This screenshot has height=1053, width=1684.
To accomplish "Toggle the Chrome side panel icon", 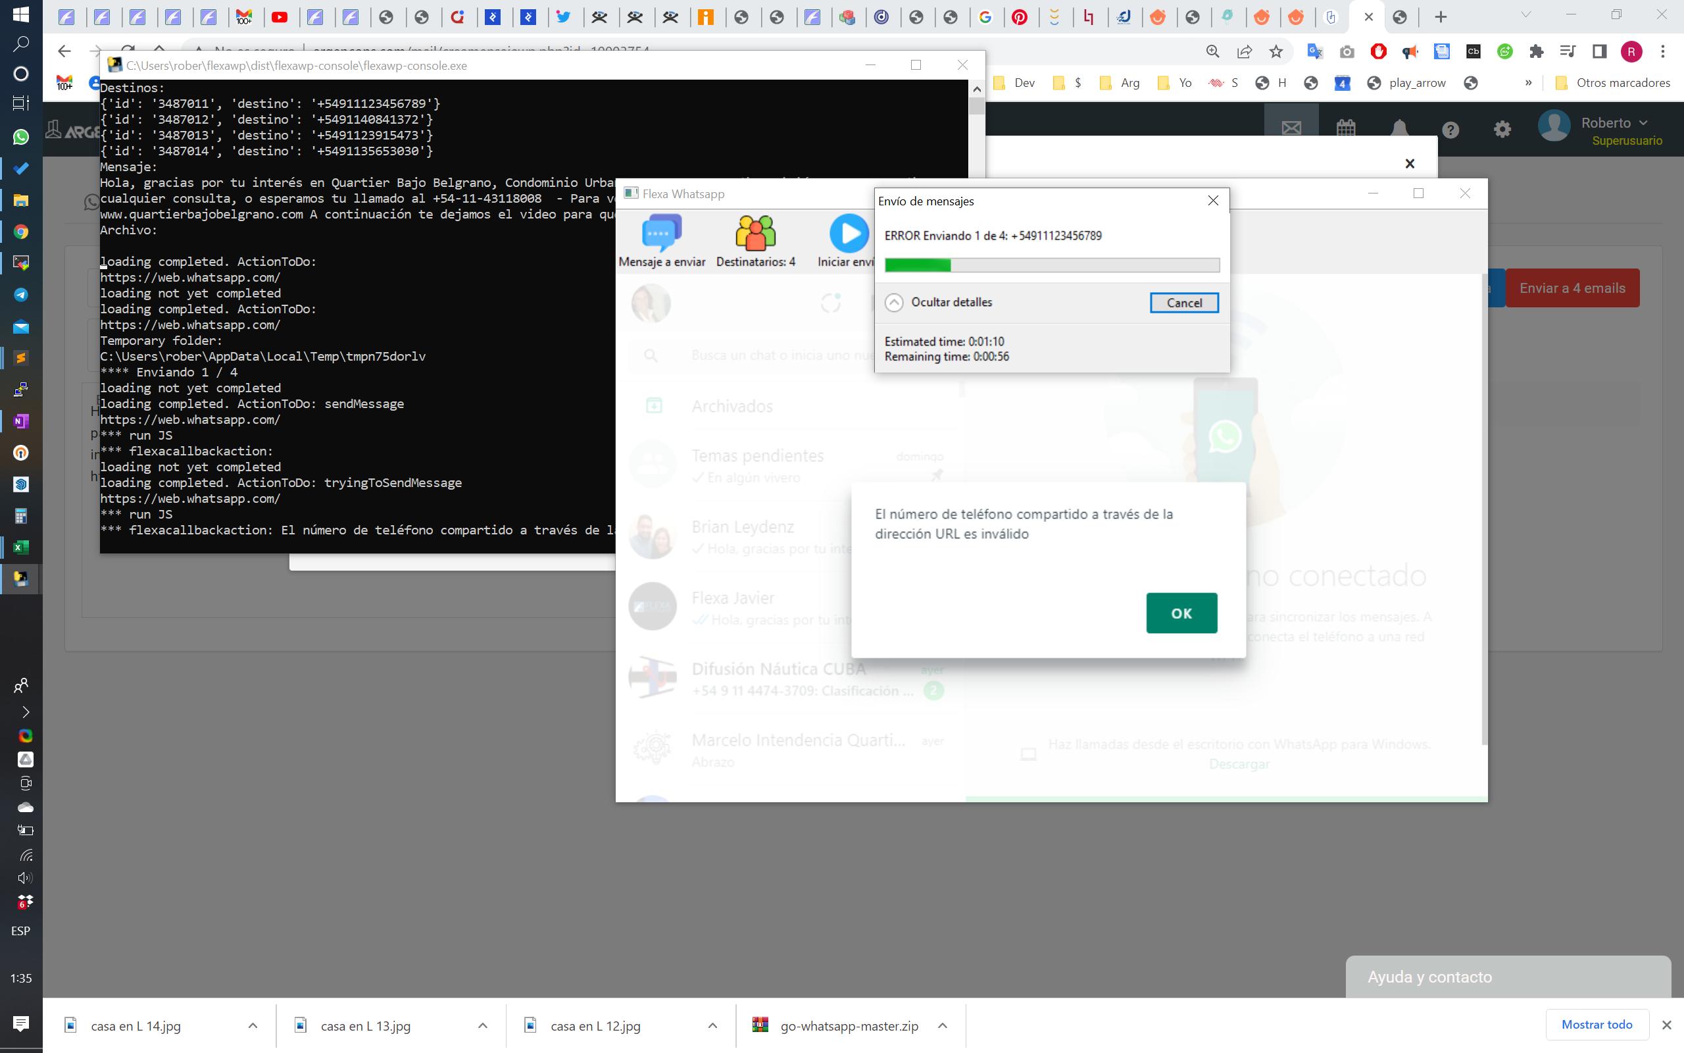I will pos(1599,51).
